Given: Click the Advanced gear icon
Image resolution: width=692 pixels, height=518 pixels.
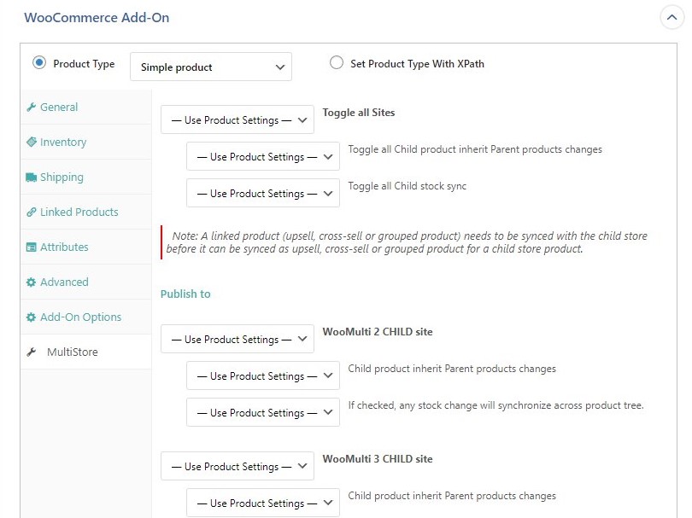Looking at the screenshot, I should tap(31, 282).
